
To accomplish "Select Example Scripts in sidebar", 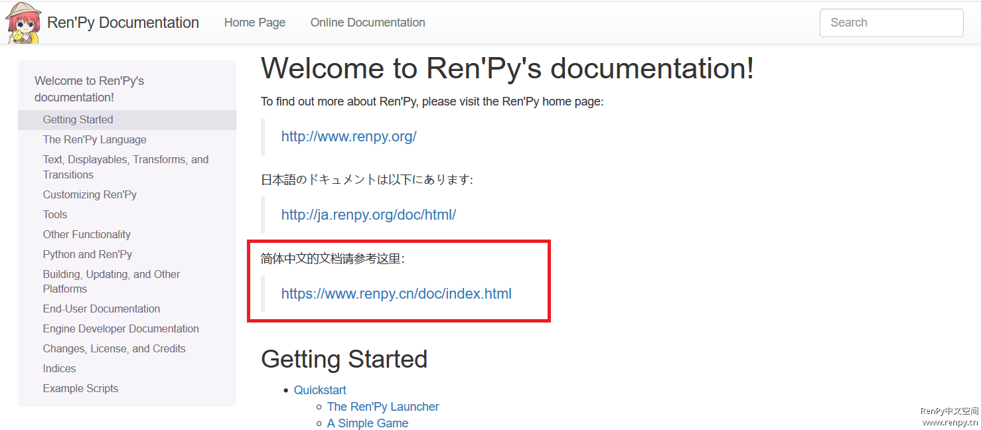I will tap(80, 389).
